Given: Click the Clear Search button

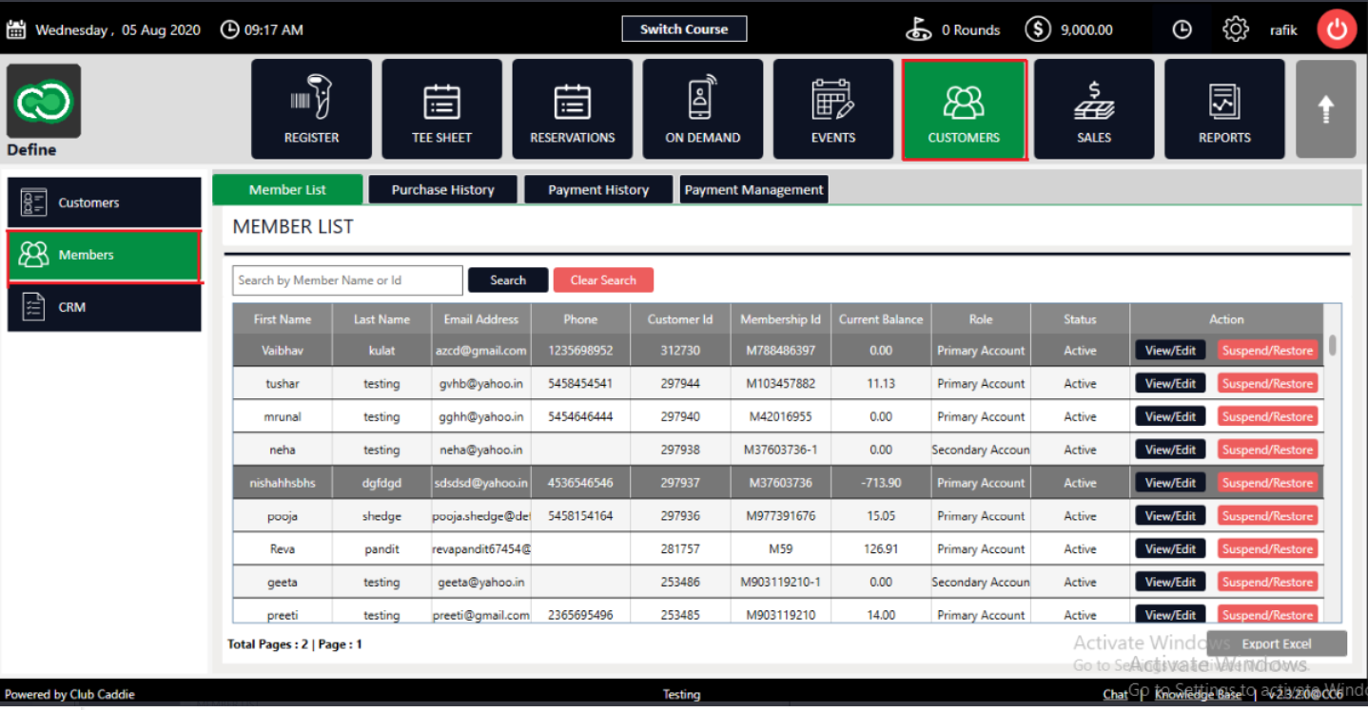Looking at the screenshot, I should [x=603, y=280].
